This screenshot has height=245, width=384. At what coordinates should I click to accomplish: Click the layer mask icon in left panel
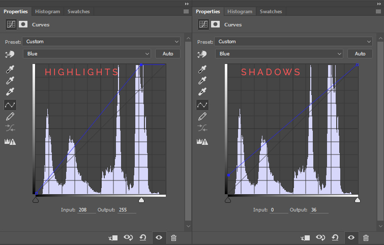click(23, 24)
